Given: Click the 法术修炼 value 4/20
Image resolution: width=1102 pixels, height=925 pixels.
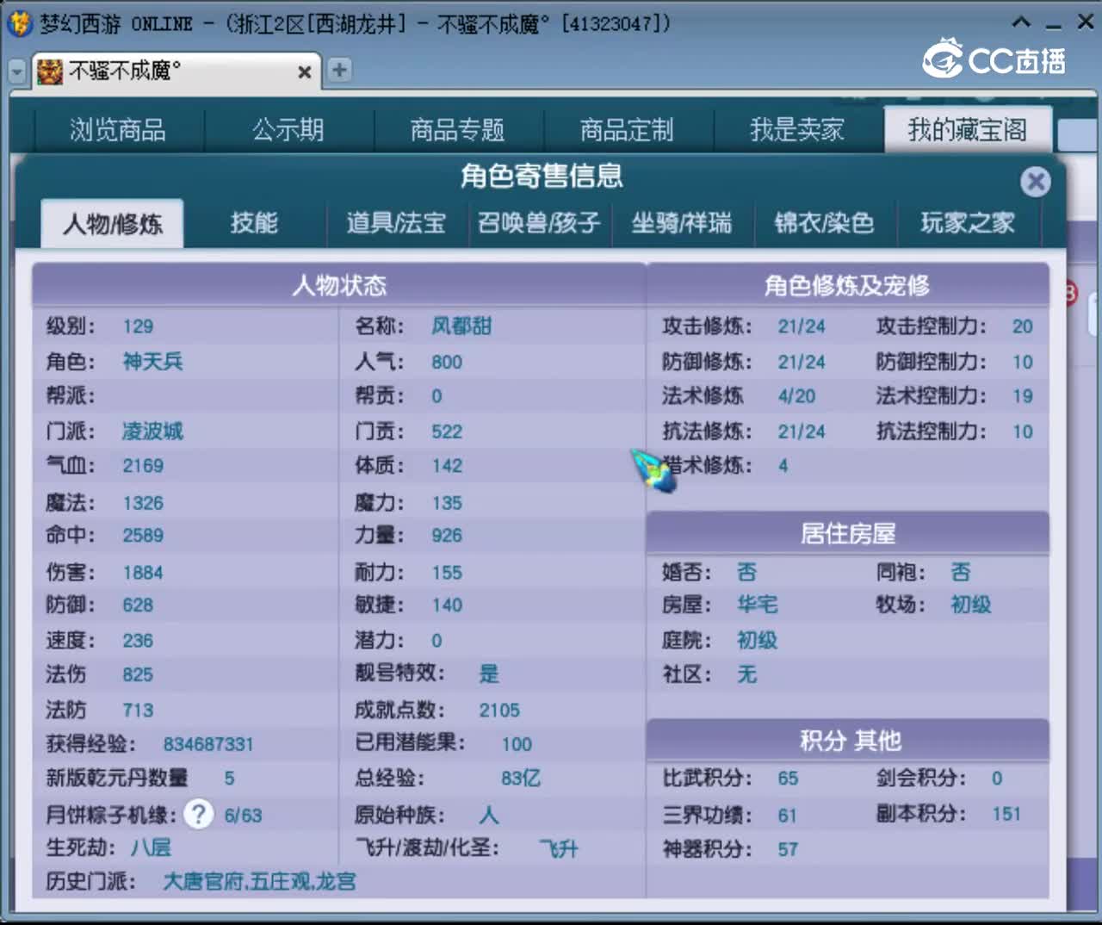Looking at the screenshot, I should click(x=796, y=396).
